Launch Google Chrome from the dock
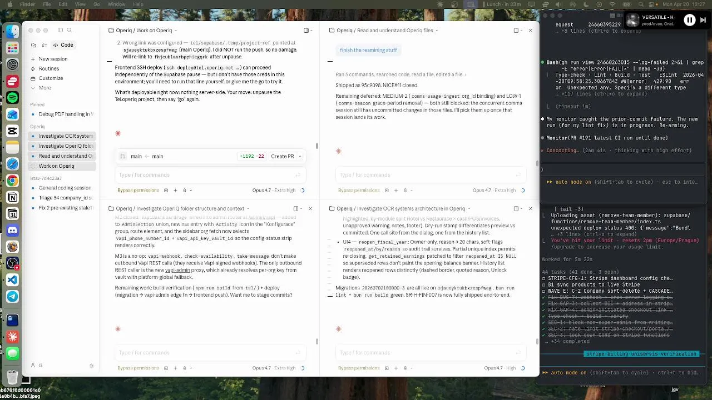 click(12, 181)
